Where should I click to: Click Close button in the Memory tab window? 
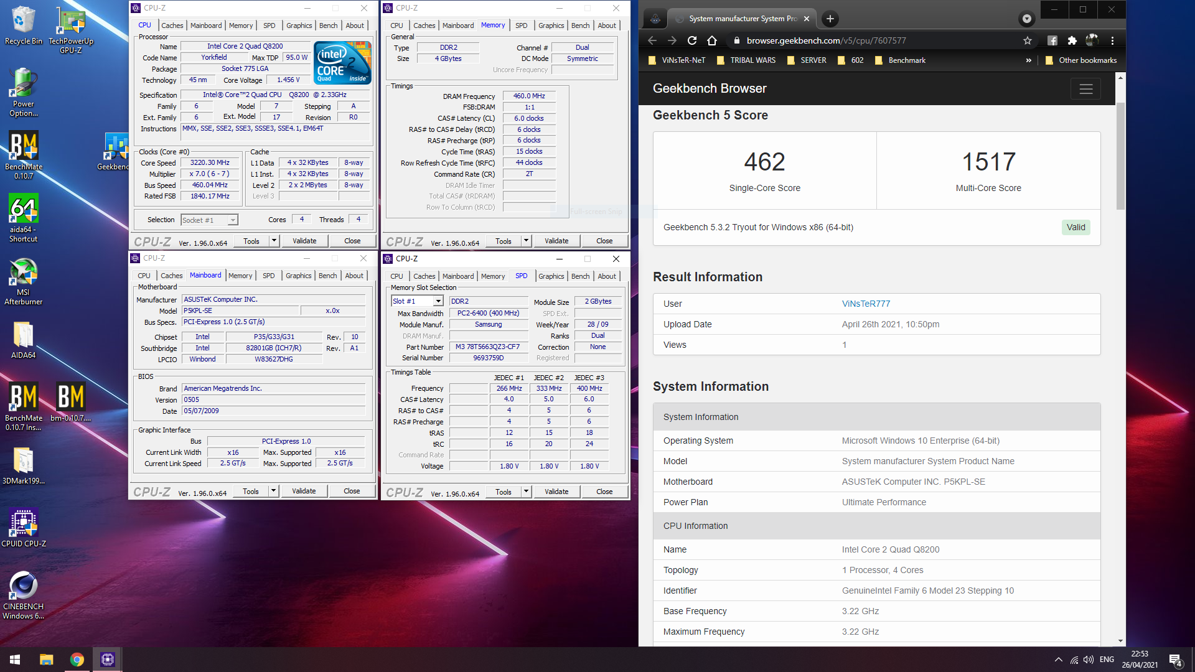[604, 241]
